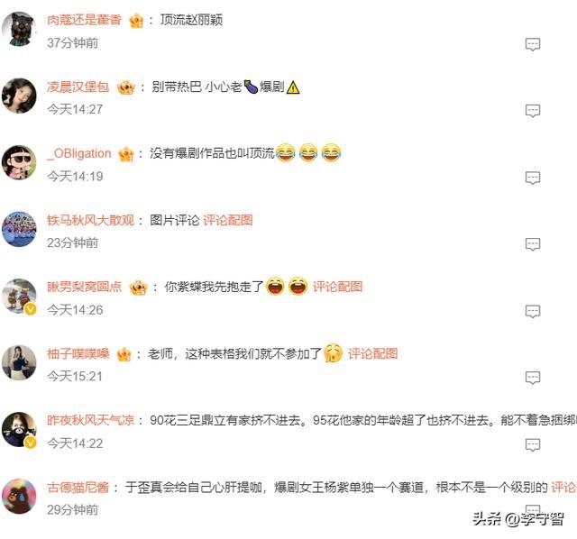The width and height of the screenshot is (577, 539).
Task: Reply to 肉蔻还是藿香's comment via its comment icon
Action: point(533,44)
